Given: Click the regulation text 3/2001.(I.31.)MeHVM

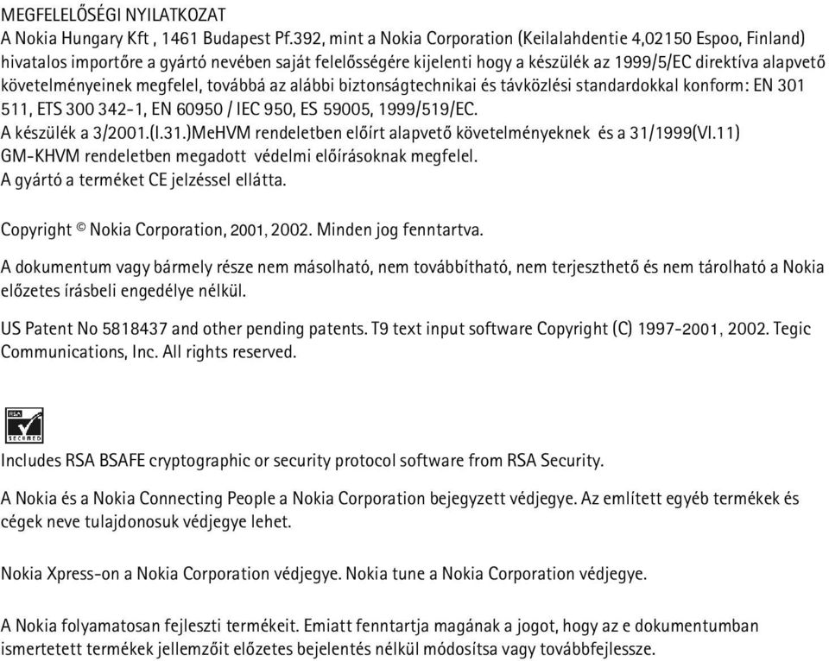Looking at the screenshot, I should click(x=171, y=133).
